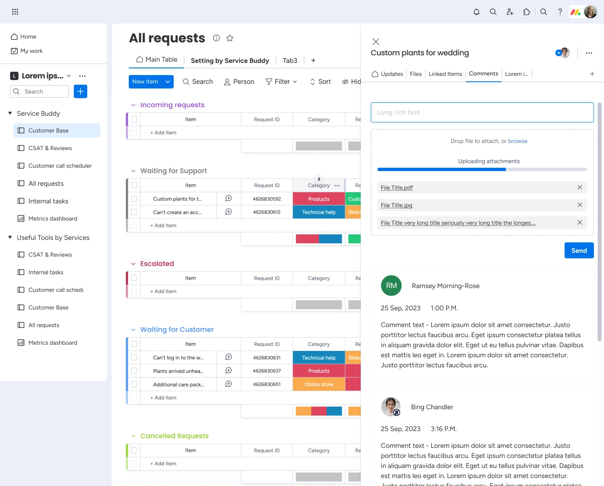Open conversation for Custom plants item

229,198
